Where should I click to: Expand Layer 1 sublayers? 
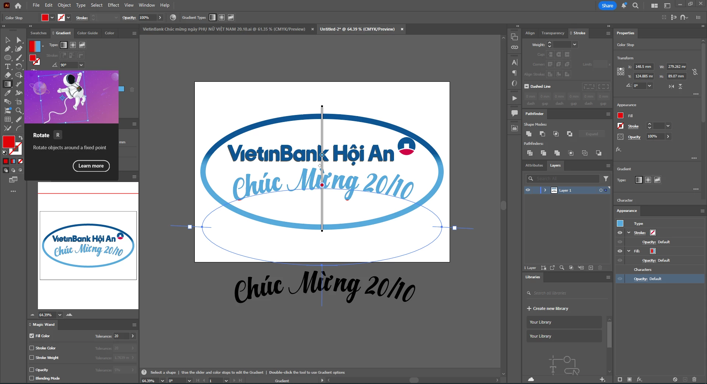click(545, 190)
